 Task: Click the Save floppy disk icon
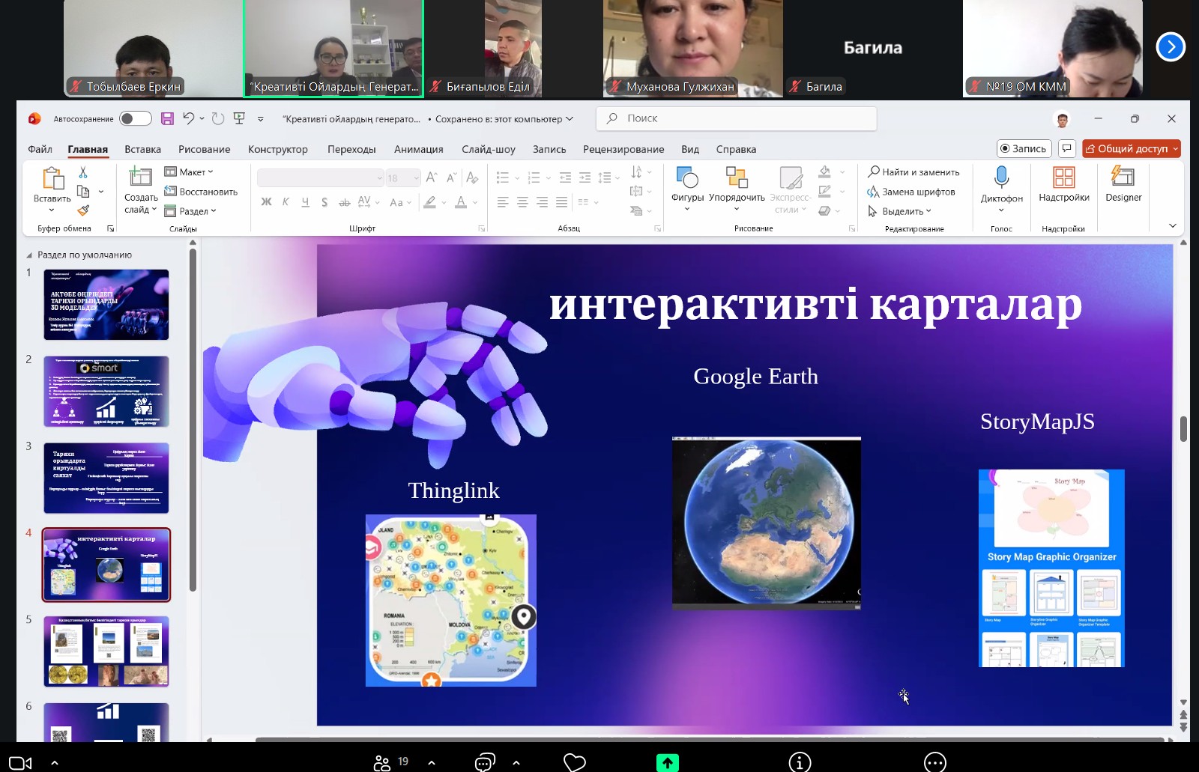[167, 118]
